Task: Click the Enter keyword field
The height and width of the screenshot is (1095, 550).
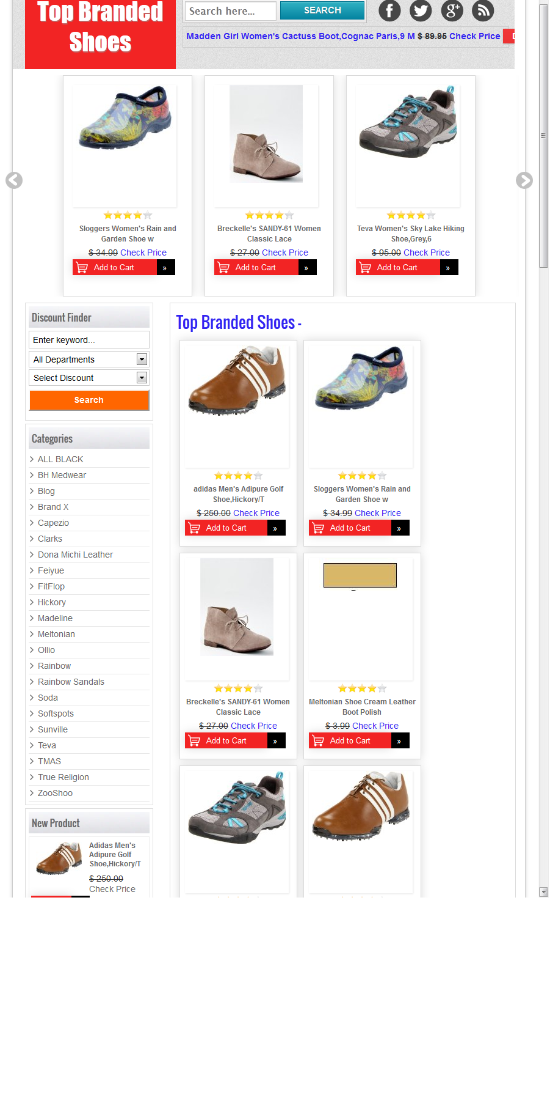Action: click(x=89, y=340)
